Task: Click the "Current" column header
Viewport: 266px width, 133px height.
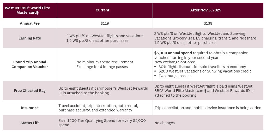Action: point(102,10)
